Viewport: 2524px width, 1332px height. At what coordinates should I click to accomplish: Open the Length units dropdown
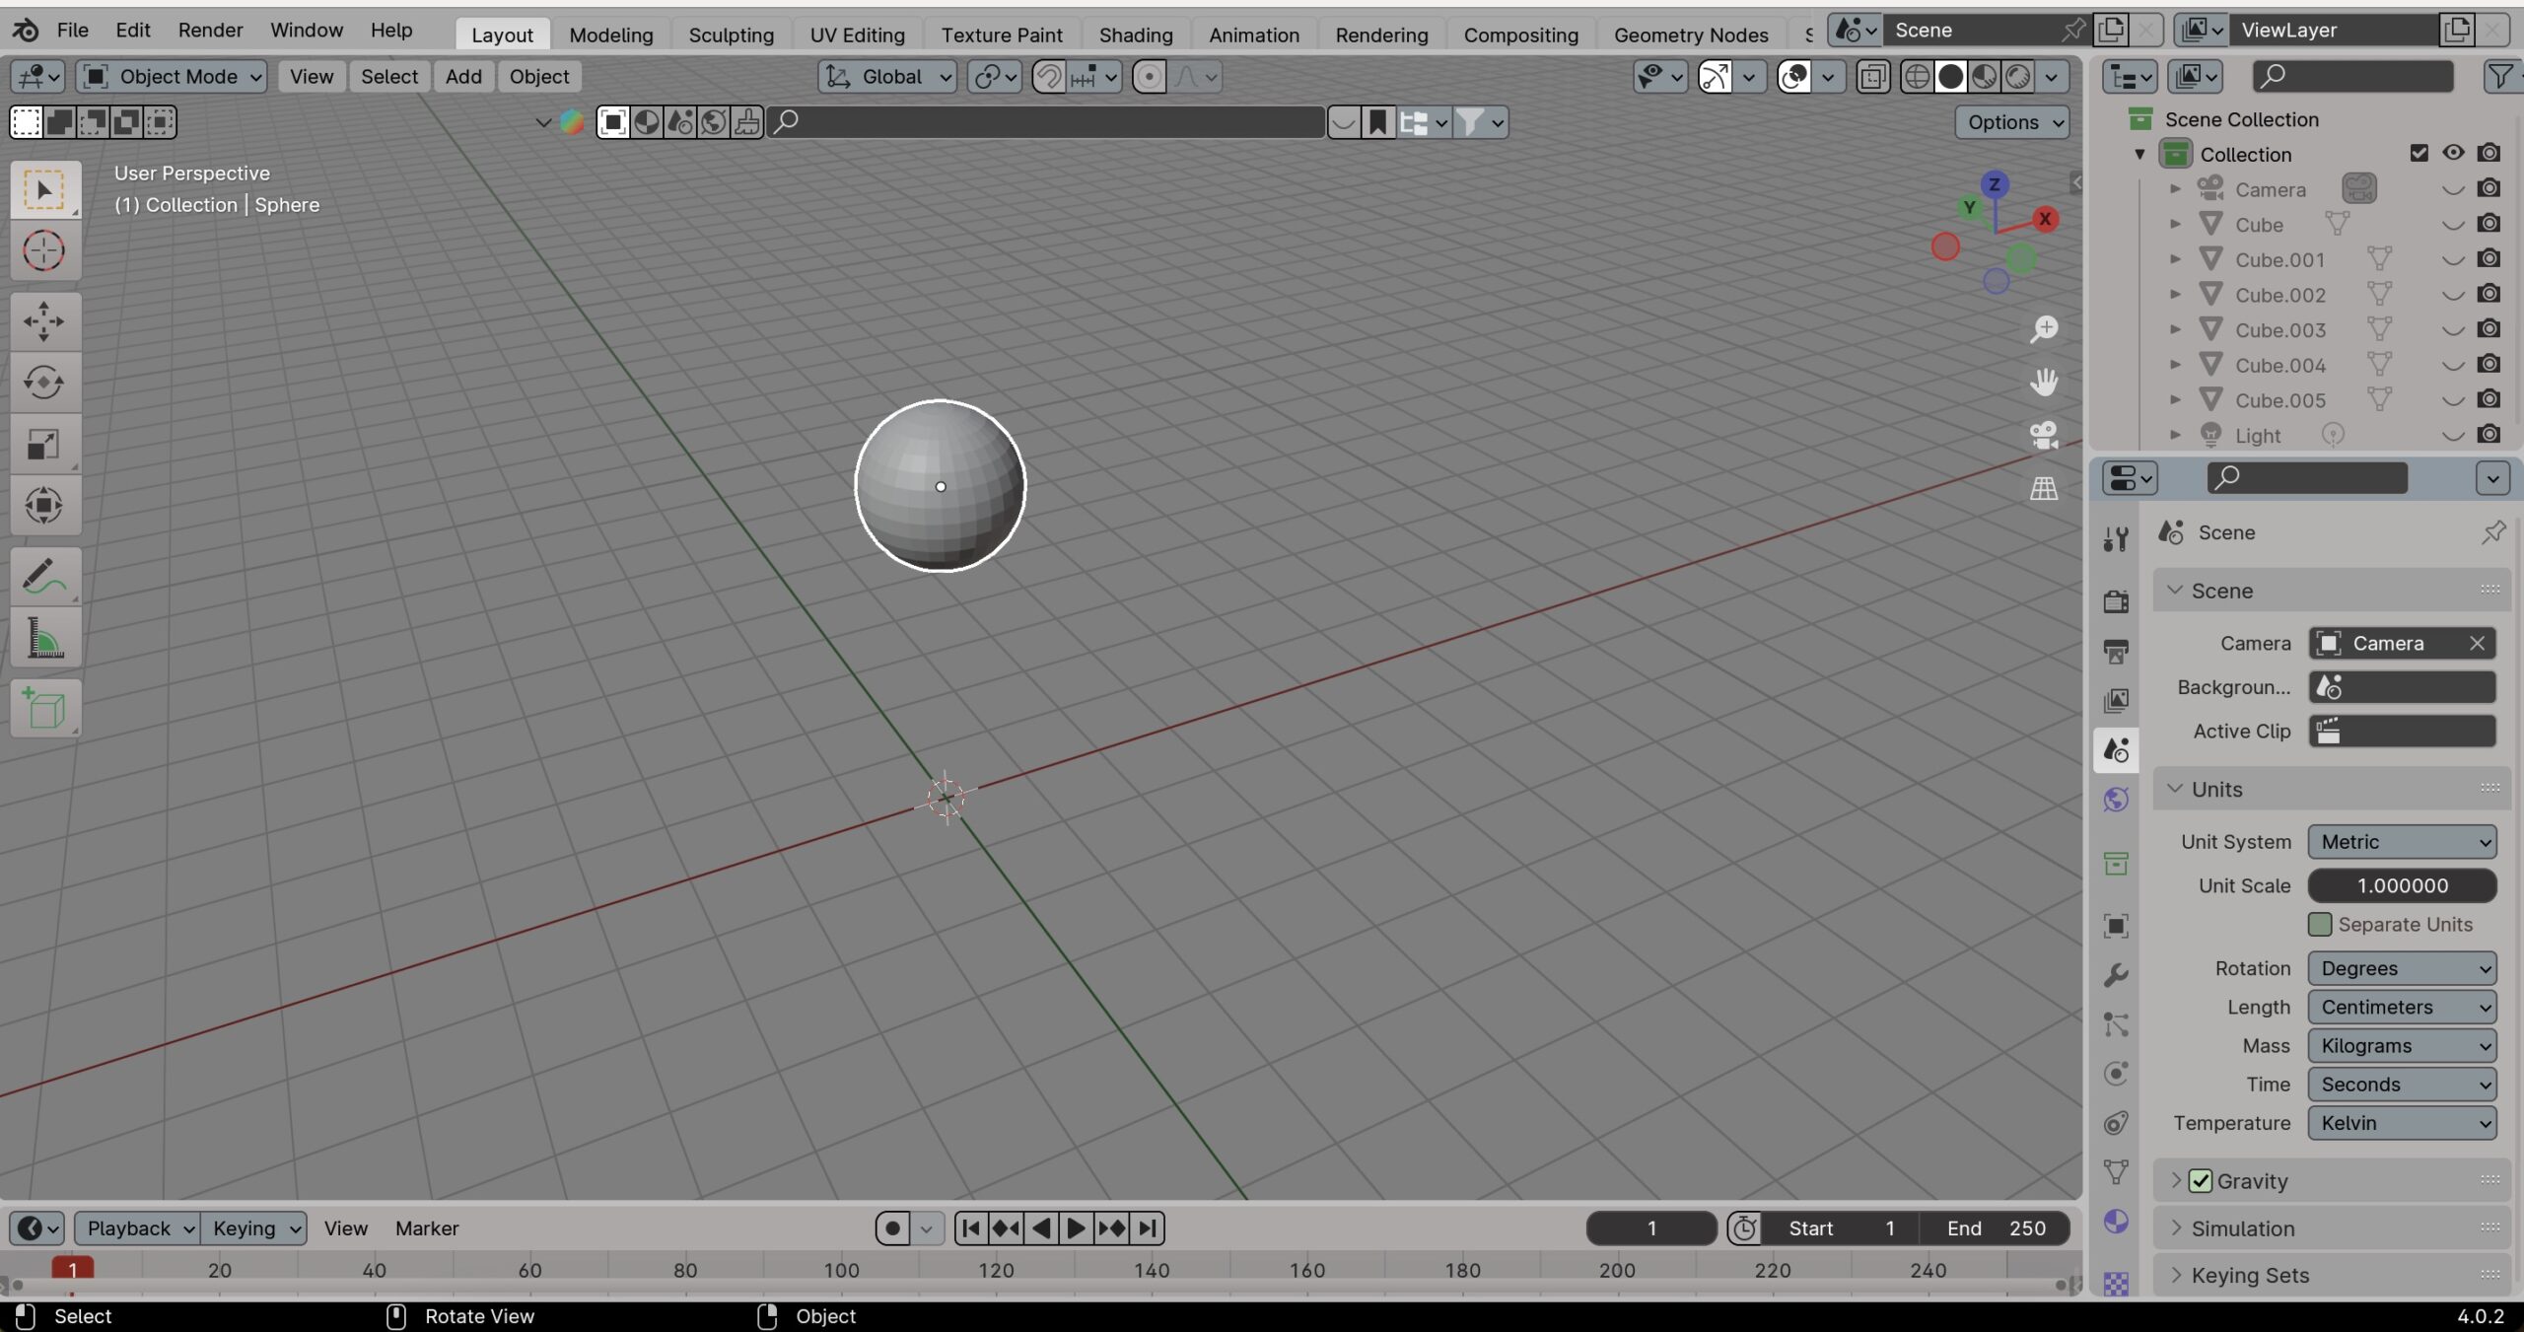point(2402,1007)
